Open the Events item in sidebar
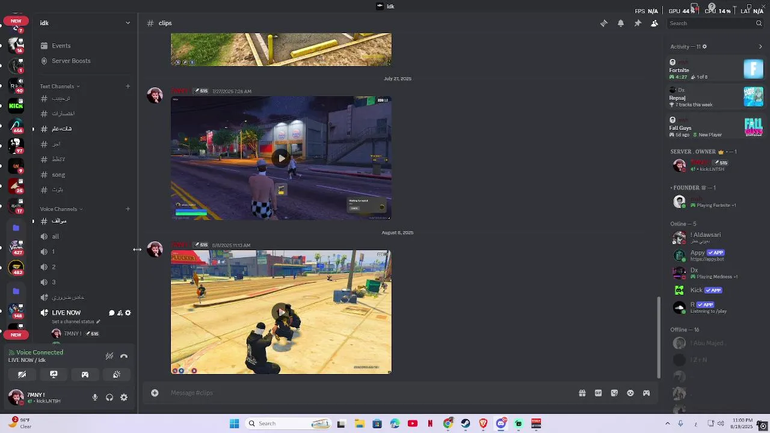This screenshot has height=433, width=770. tap(84, 46)
